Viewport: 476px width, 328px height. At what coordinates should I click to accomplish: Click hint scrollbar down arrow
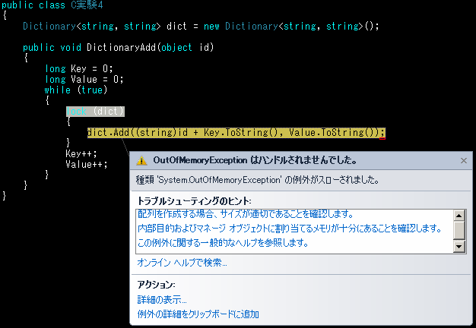pyautogui.click(x=459, y=247)
